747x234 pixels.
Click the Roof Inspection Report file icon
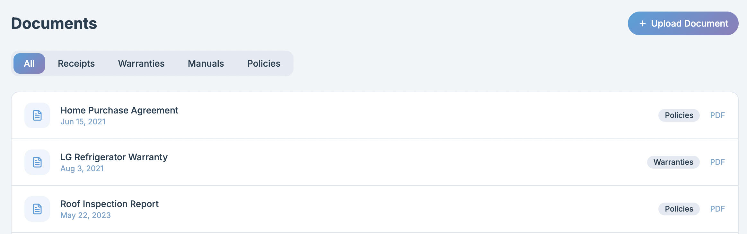pos(37,209)
